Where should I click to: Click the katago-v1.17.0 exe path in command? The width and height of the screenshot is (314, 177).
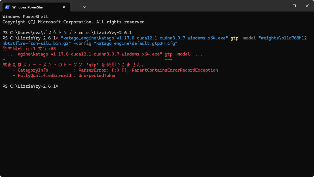[144, 38]
